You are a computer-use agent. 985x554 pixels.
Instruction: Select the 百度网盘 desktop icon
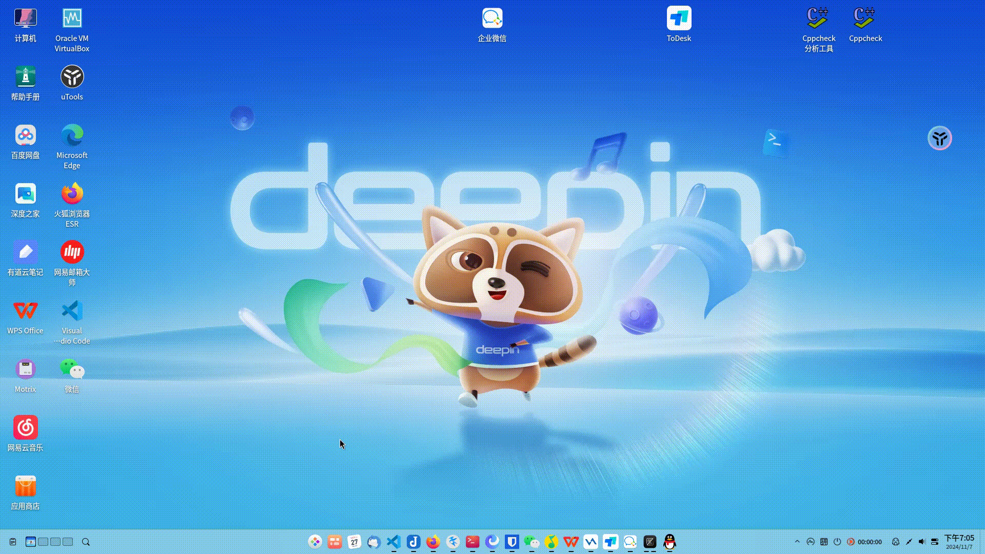pos(25,142)
